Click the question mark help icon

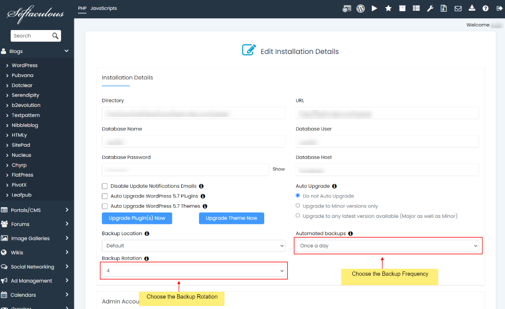pos(486,8)
